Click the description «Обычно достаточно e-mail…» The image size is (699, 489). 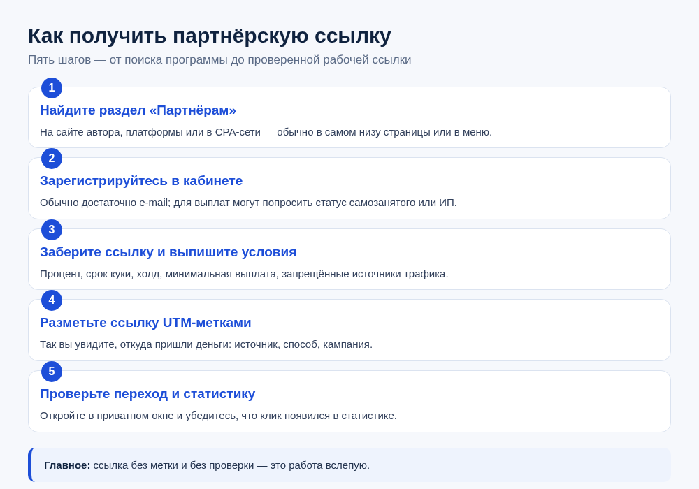pyautogui.click(x=248, y=203)
